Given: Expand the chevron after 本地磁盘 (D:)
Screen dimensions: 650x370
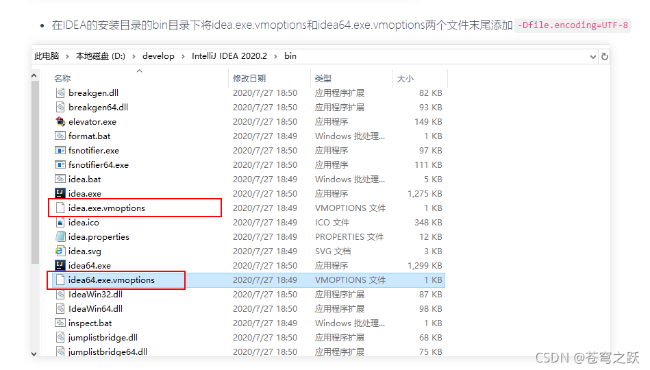Looking at the screenshot, I should 134,56.
